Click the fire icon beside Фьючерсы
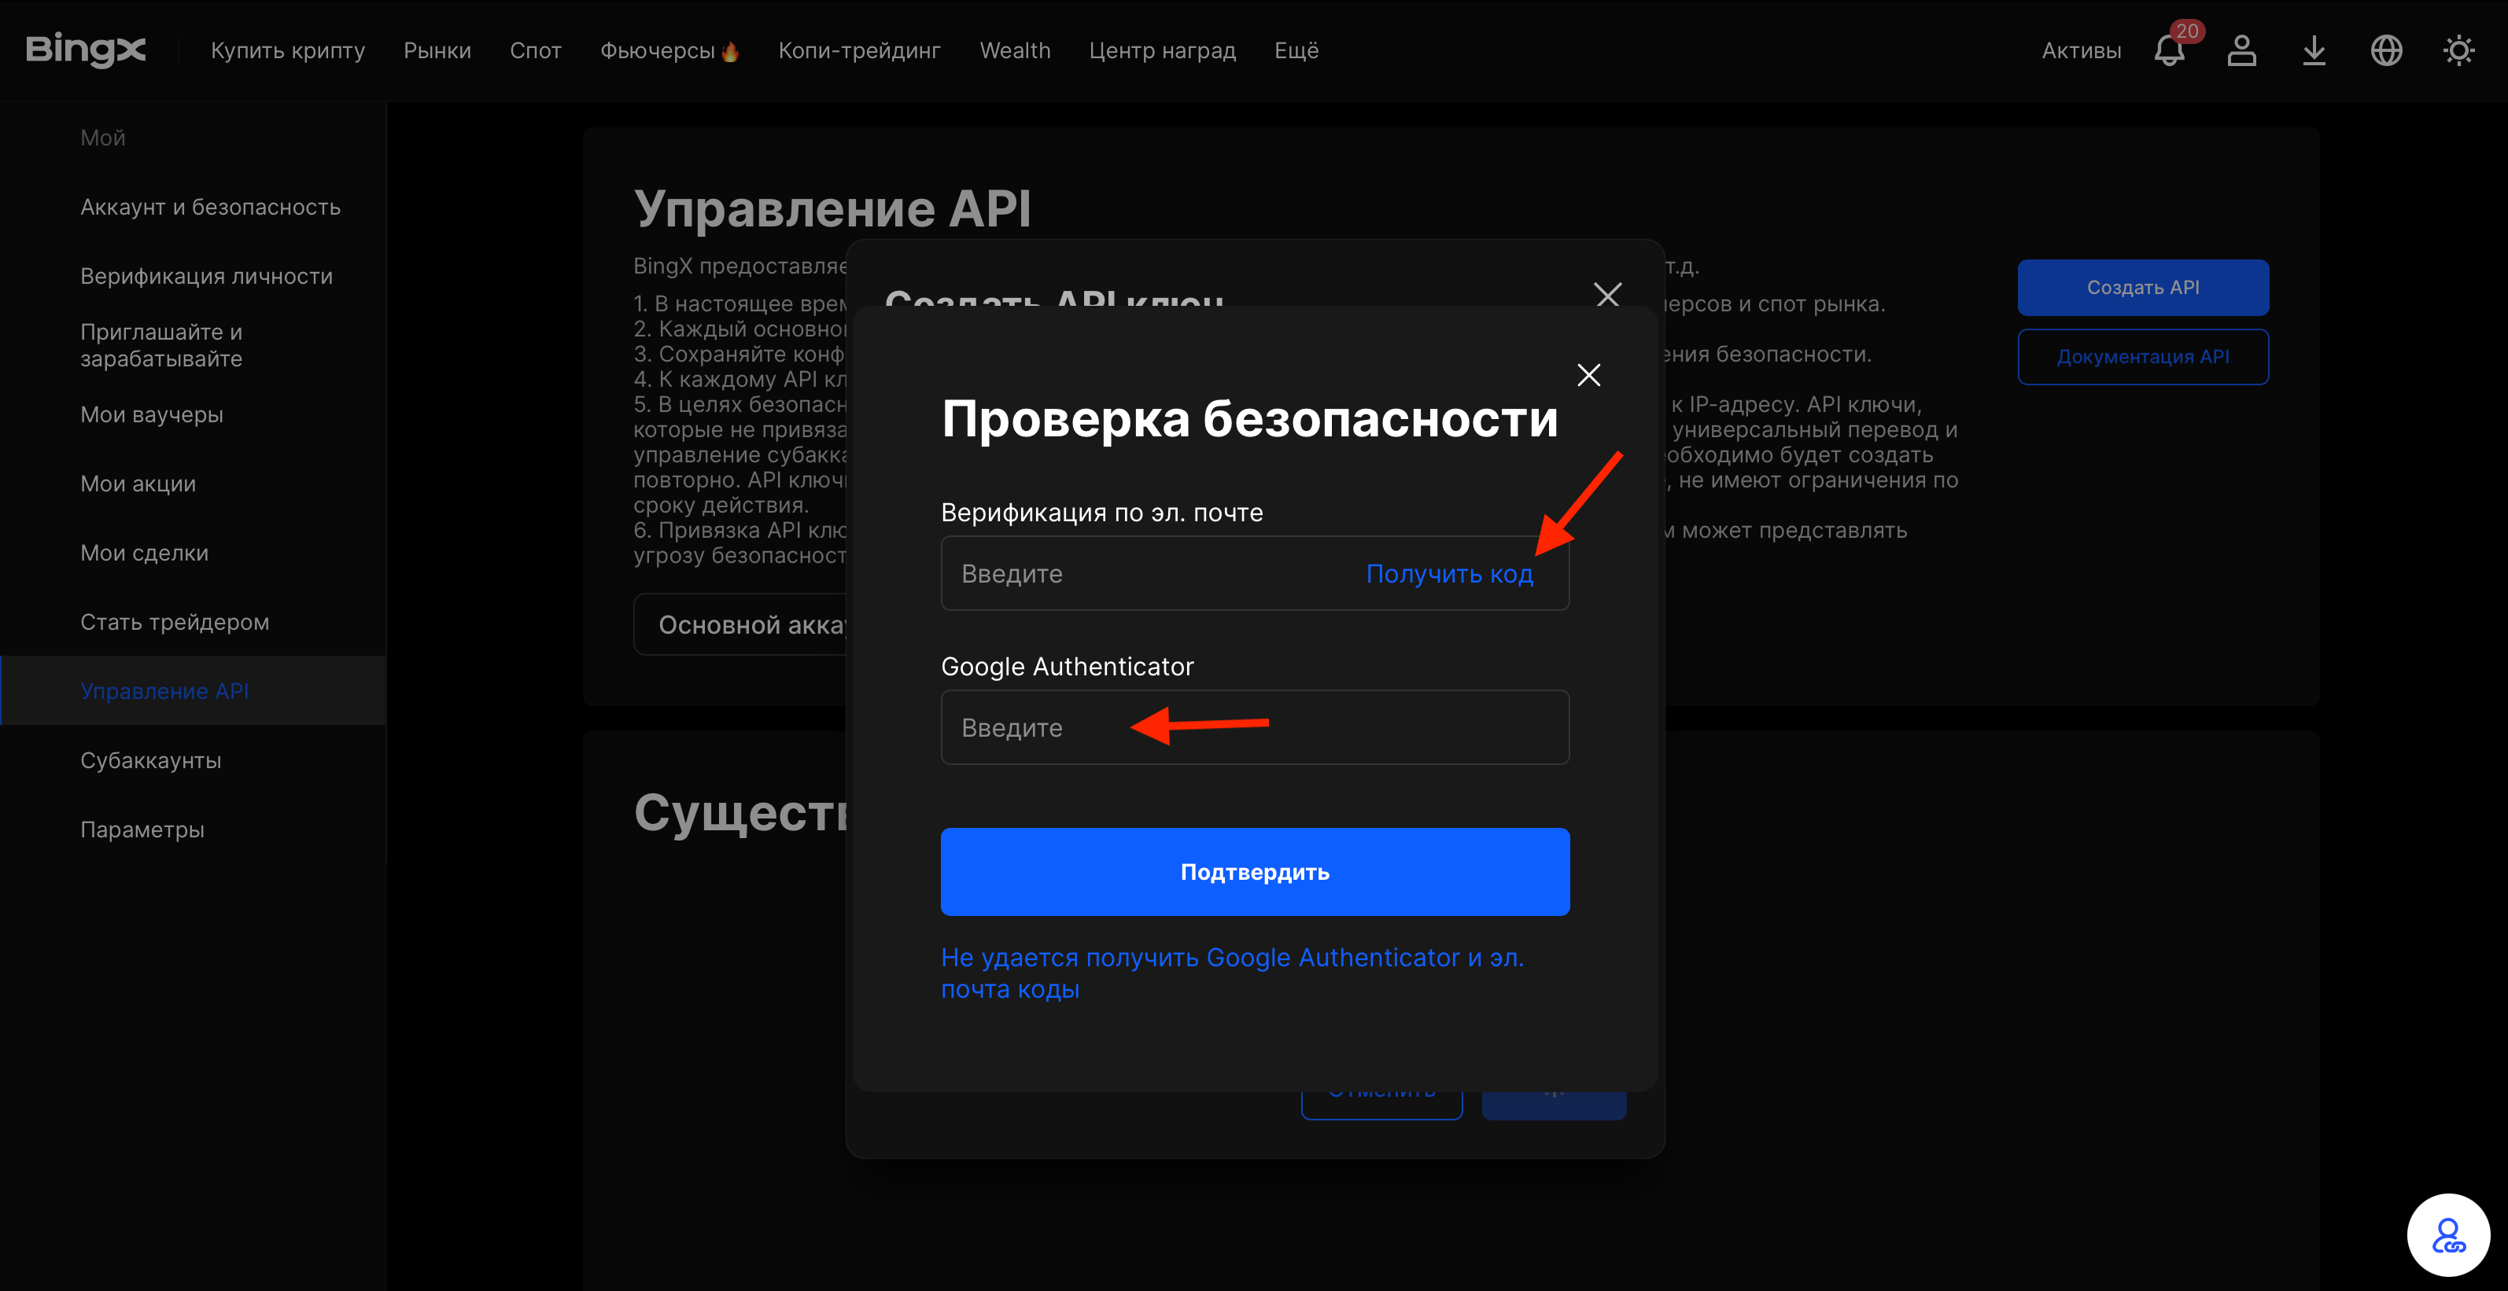This screenshot has height=1291, width=2508. tap(729, 52)
